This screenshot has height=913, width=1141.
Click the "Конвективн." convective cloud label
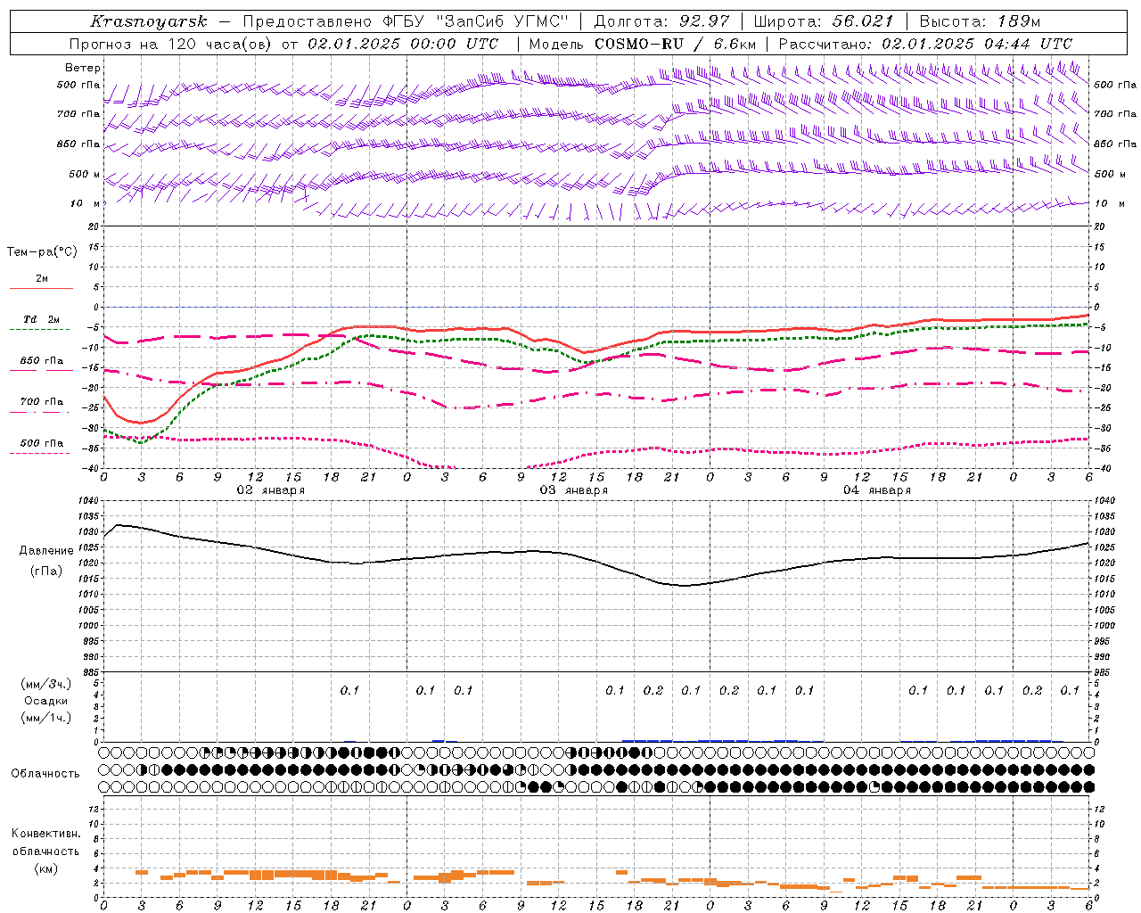point(46,834)
